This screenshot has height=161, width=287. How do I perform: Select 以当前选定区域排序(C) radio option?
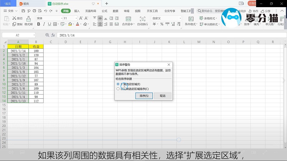(118, 89)
